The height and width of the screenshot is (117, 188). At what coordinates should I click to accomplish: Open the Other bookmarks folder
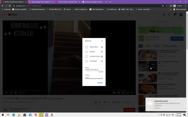point(180,9)
